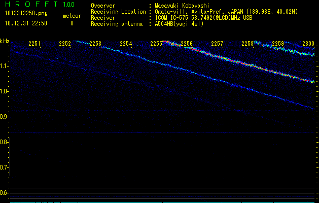Screen dimensions: 319x203
Task: Click the HROFFT 1.0.0 title text
Action: [x=40, y=4]
